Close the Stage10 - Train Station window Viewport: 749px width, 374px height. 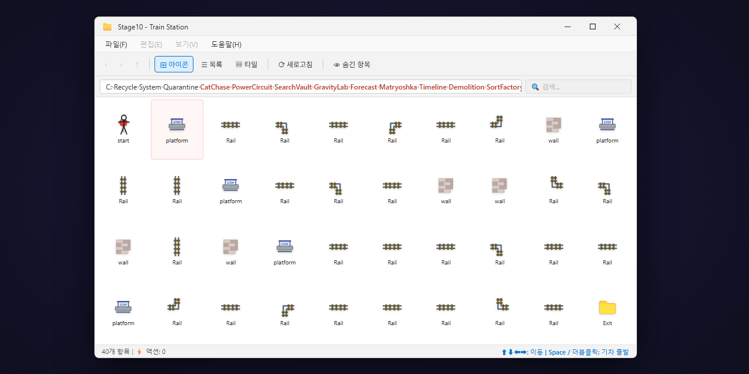click(x=617, y=27)
